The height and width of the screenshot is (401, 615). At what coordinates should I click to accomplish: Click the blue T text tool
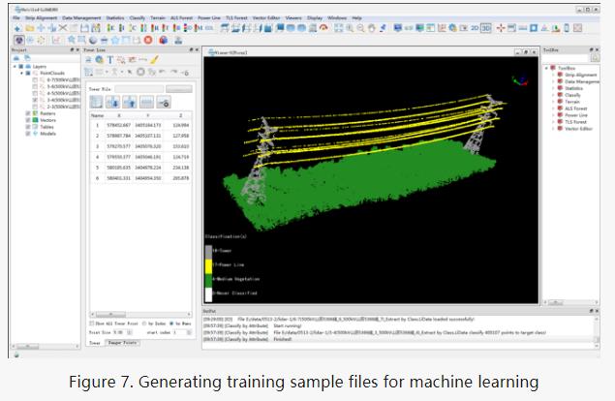pos(110,60)
